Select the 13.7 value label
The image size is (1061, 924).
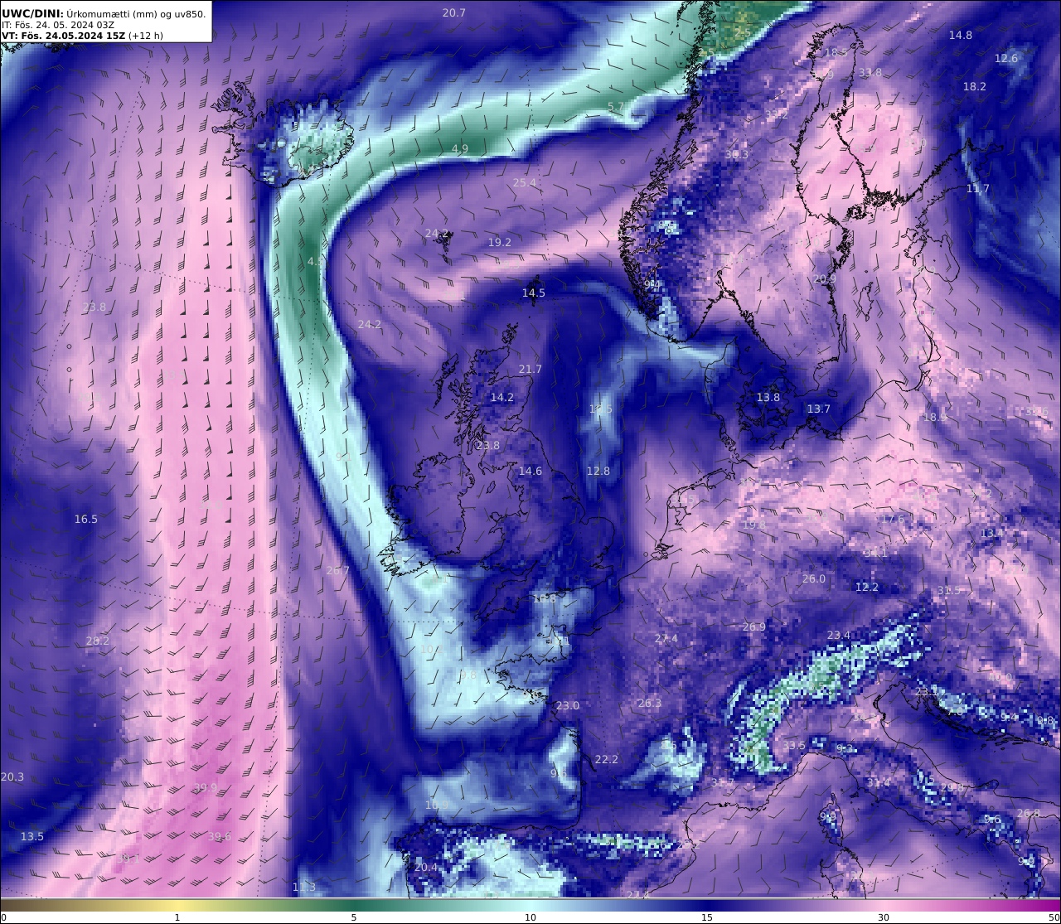click(819, 409)
